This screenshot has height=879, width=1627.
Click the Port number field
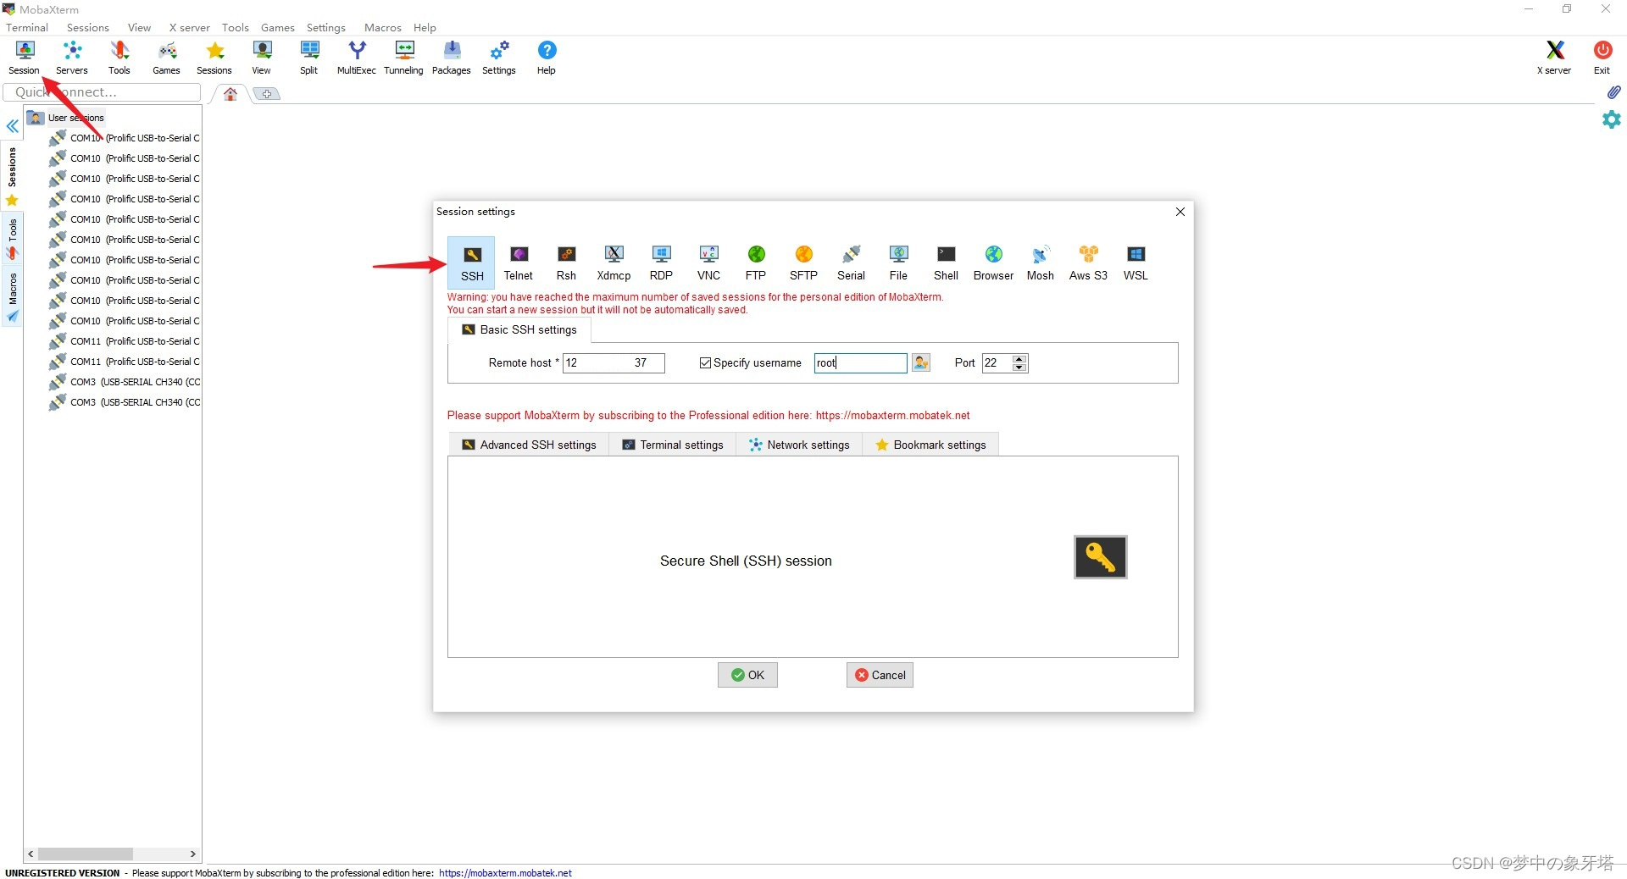coord(997,363)
